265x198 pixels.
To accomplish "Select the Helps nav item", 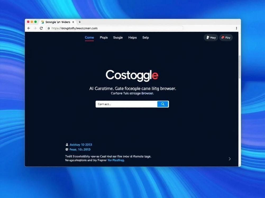I will [132, 37].
